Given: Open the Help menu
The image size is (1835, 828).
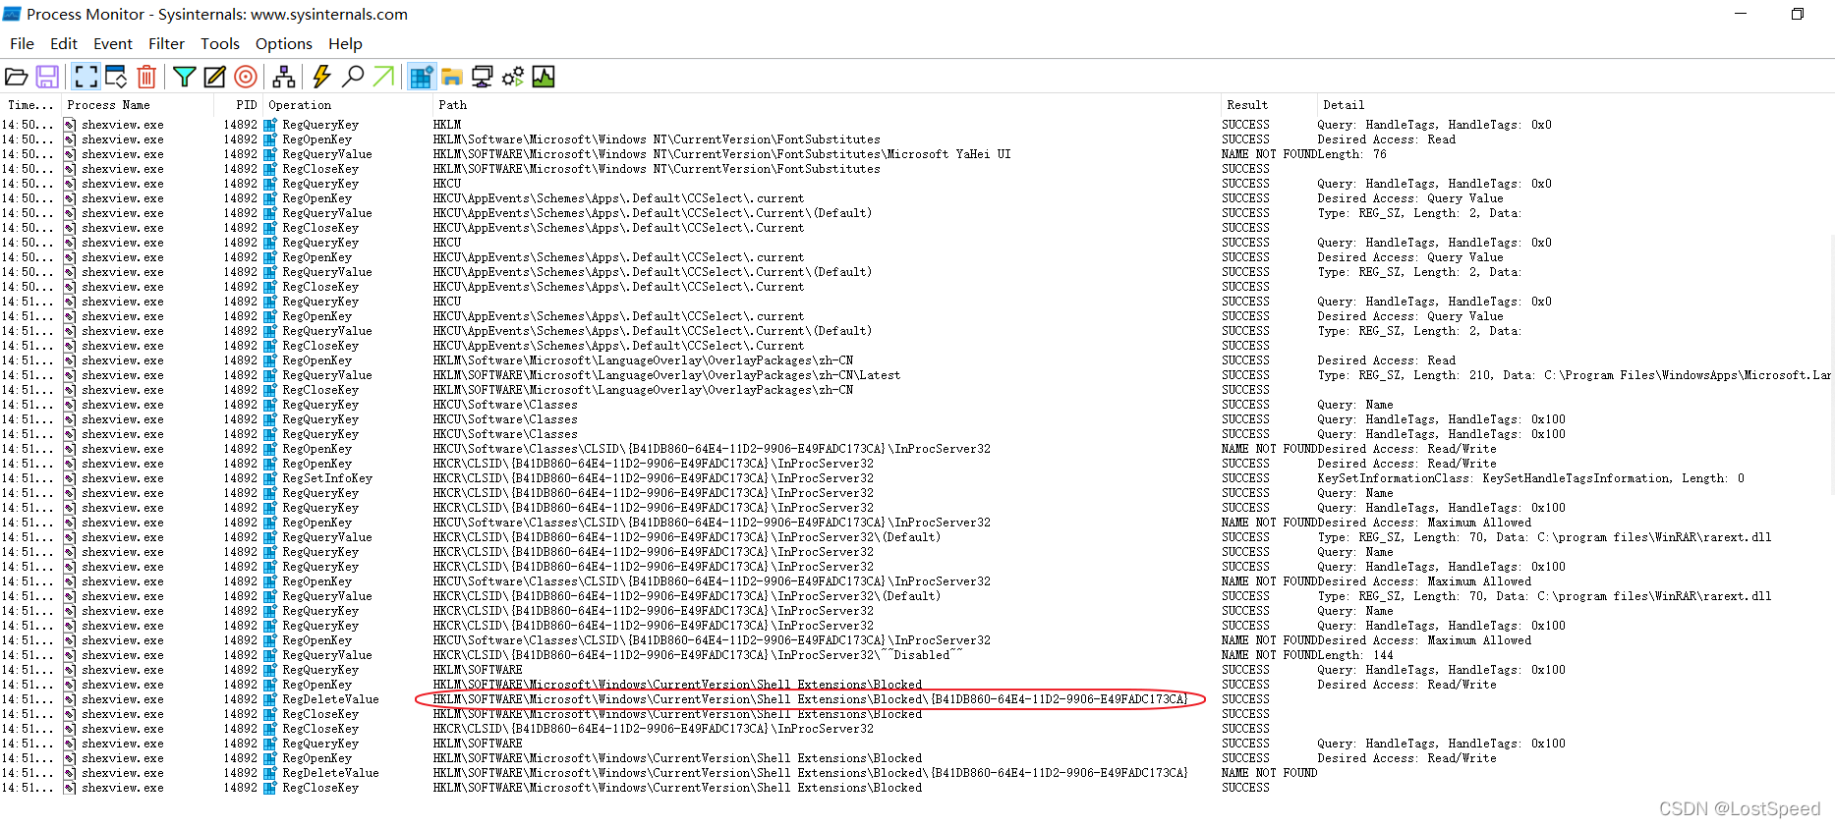Looking at the screenshot, I should click(x=345, y=43).
